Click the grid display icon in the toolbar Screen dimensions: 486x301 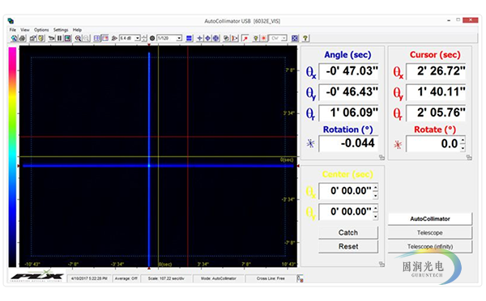(96, 38)
